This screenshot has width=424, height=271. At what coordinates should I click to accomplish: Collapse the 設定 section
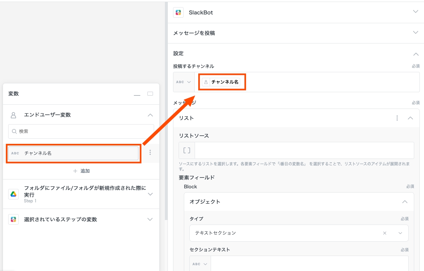pyautogui.click(x=415, y=54)
